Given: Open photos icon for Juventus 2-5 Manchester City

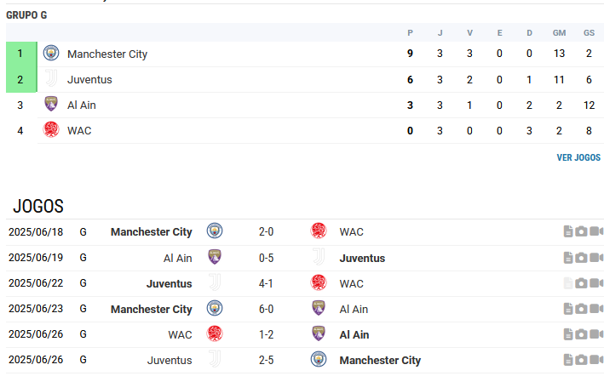Looking at the screenshot, I should (x=581, y=360).
